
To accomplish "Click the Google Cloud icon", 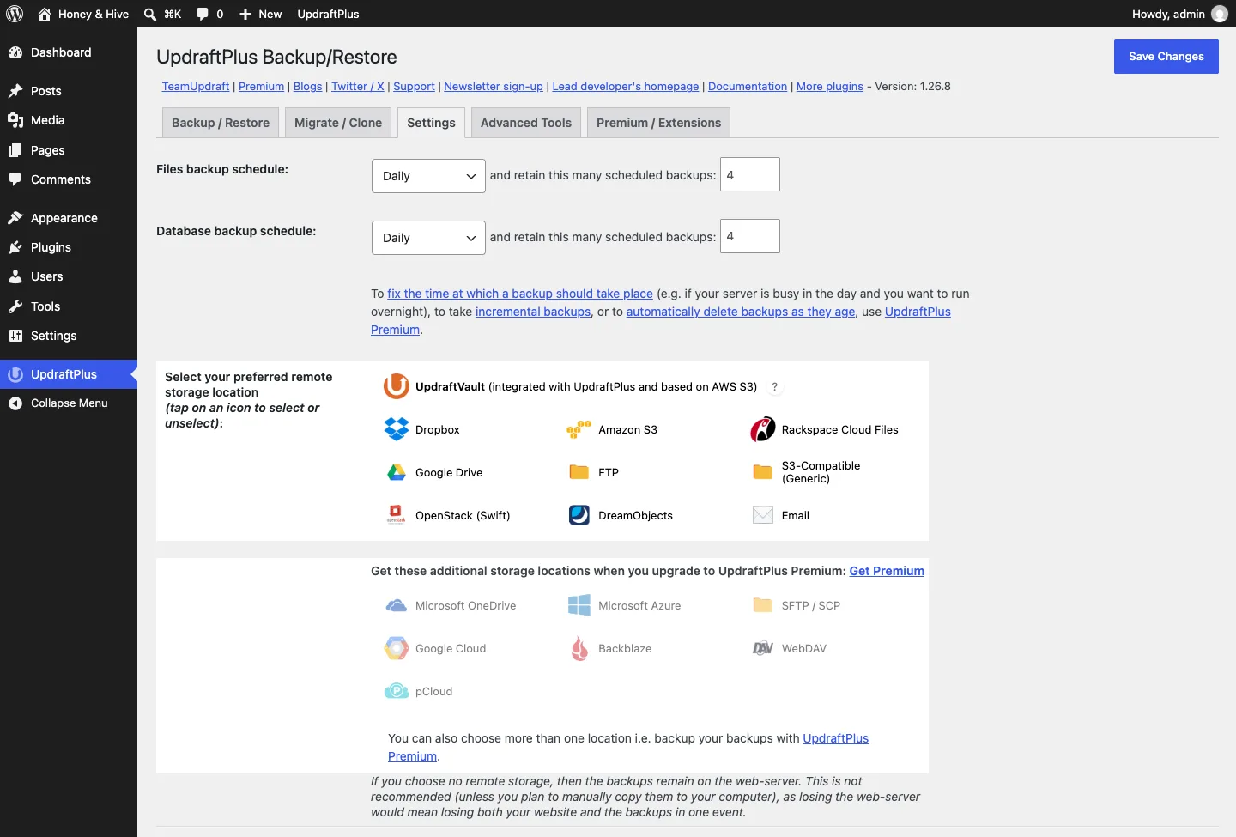I will coord(397,648).
